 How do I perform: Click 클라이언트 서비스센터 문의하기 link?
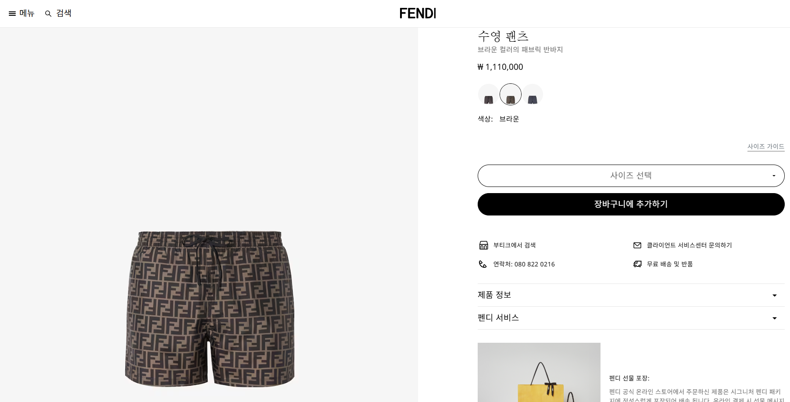[x=689, y=245]
